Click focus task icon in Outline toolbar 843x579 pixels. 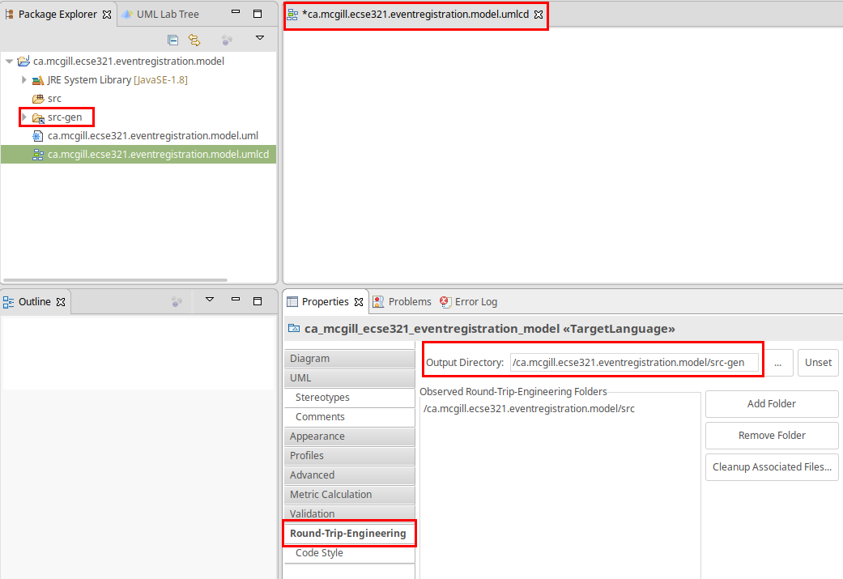[177, 302]
